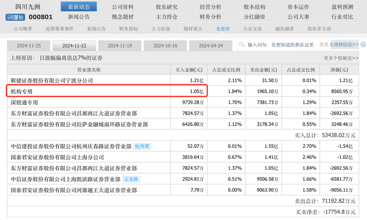Select the 2024-04-24 date tab
The height and width of the screenshot is (220, 367).
pos(211,46)
